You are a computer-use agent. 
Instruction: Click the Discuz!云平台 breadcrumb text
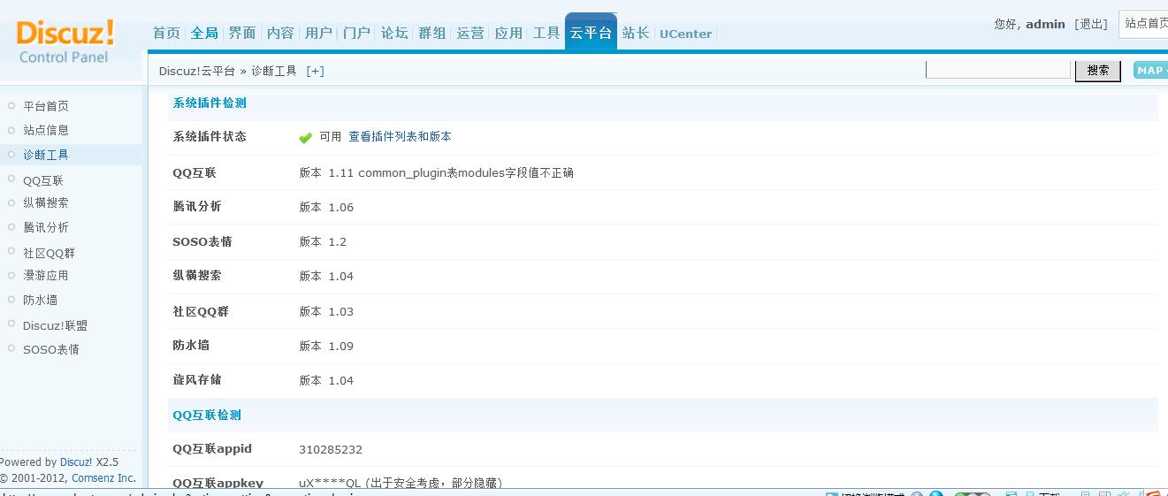[197, 71]
